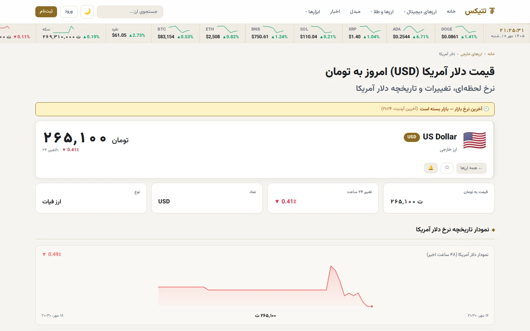Image resolution: width=530 pixels, height=331 pixels.
Task: Click breadcrumb ارزهای خارجی link
Action: [471, 54]
